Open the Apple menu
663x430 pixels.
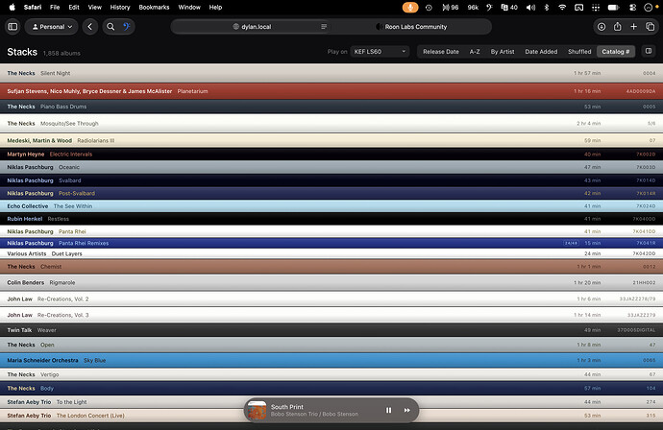12,7
